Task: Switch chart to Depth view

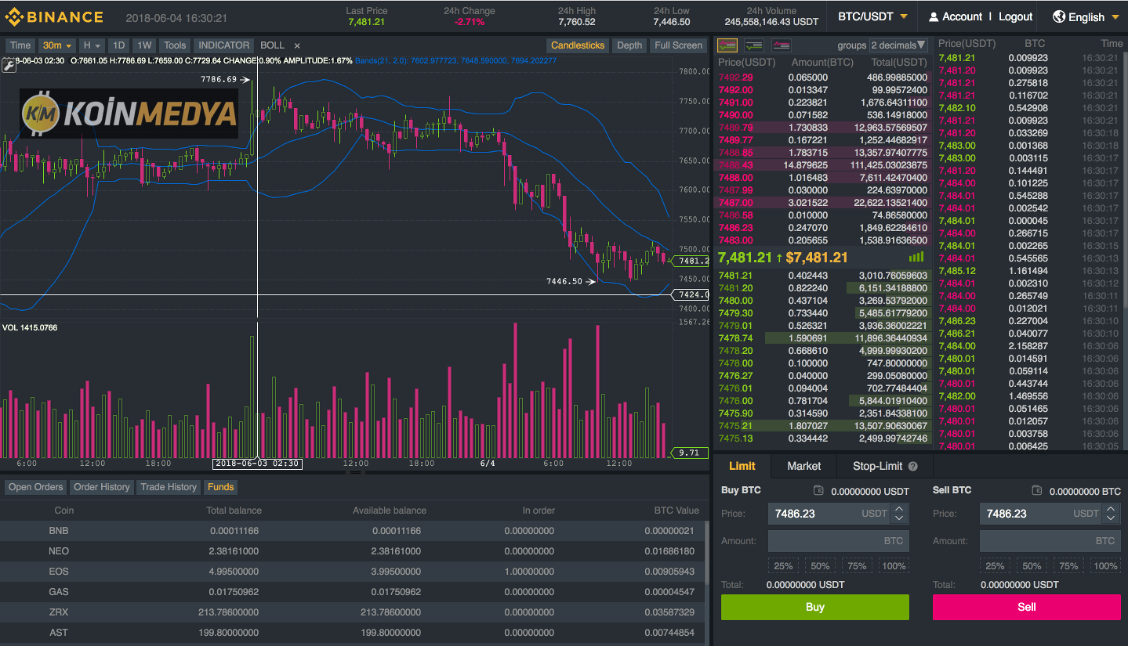Action: pyautogui.click(x=629, y=45)
